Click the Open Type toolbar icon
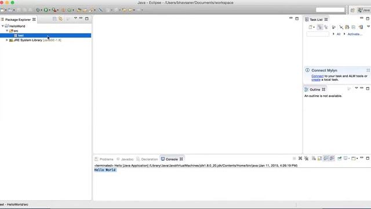Viewport: 371px width, 209px height. pos(79,10)
